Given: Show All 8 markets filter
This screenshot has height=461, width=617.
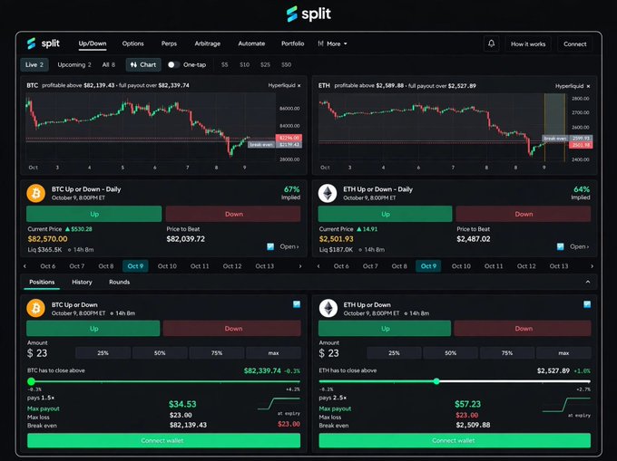Looking at the screenshot, I should [109, 65].
